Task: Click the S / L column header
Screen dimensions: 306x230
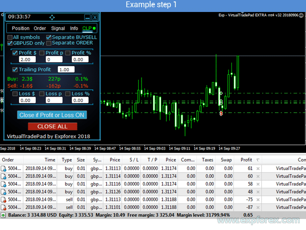Action: (x=131, y=160)
